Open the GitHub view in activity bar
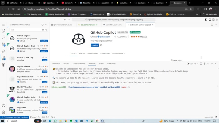 [4, 65]
